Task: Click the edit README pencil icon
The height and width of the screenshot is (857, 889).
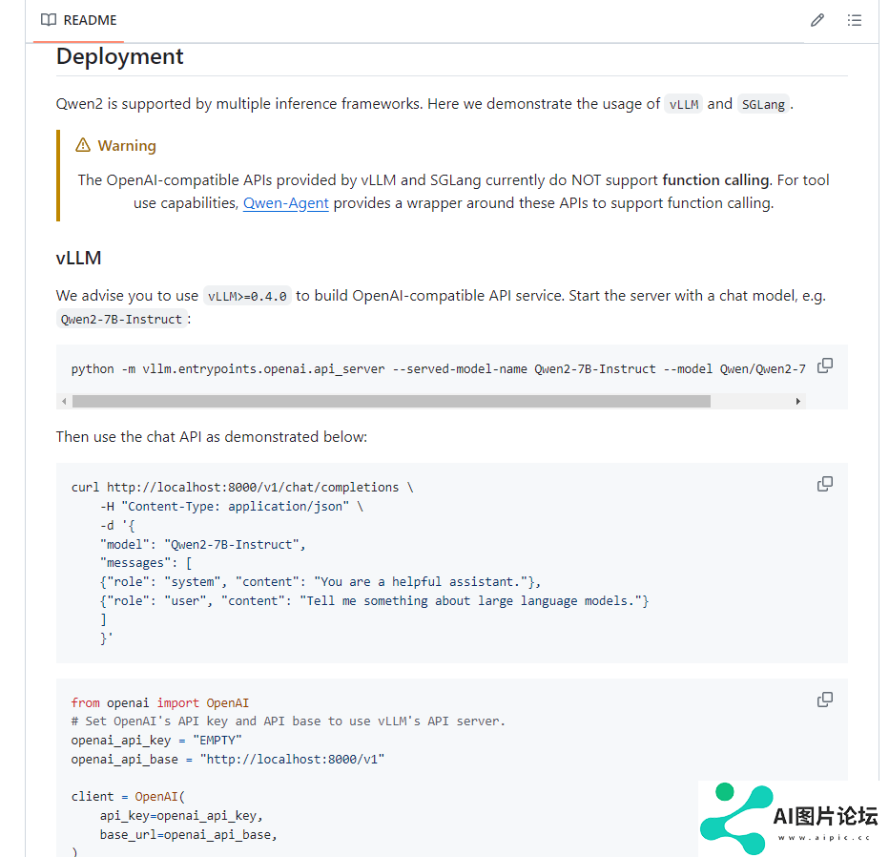Action: click(x=817, y=20)
